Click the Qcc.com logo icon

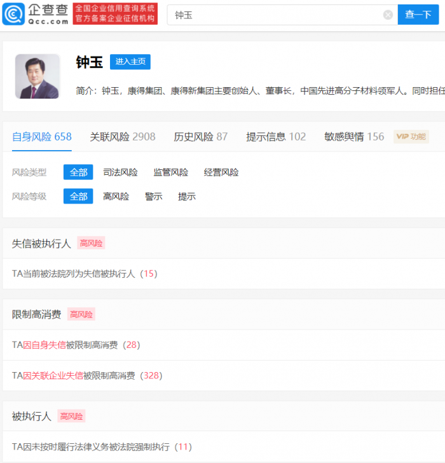[x=14, y=13]
